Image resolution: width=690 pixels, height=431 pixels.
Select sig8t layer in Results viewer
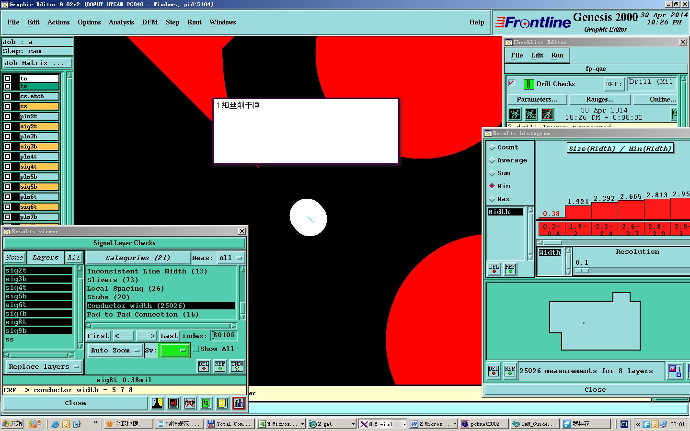[38, 322]
